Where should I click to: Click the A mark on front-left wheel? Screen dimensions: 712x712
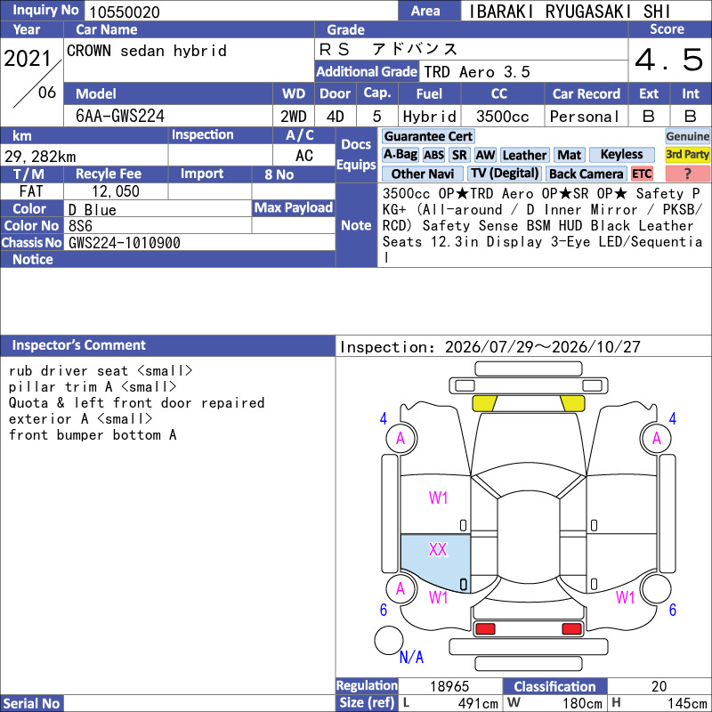(400, 439)
